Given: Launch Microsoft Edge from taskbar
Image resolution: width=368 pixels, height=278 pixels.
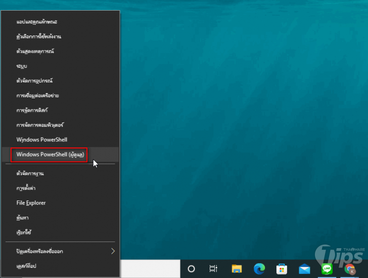Looking at the screenshot, I should 259,268.
